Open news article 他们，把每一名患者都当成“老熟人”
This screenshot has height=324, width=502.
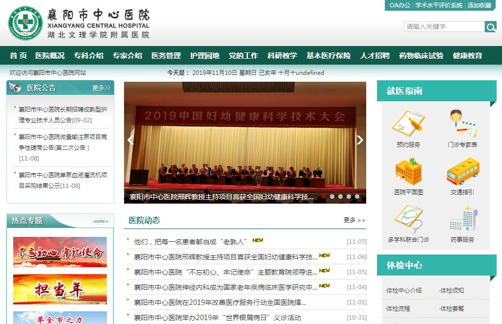click(x=189, y=241)
